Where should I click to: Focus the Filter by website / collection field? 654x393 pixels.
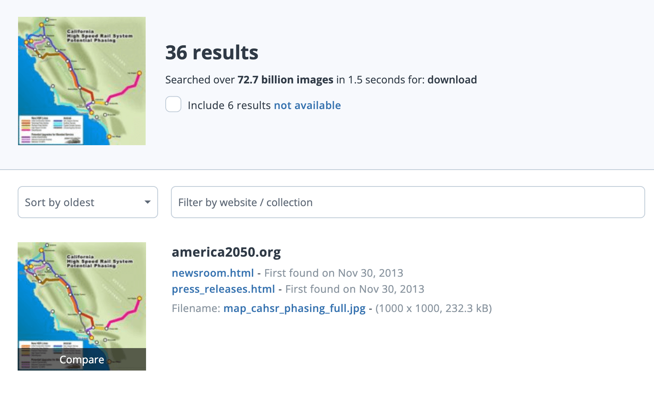[408, 202]
